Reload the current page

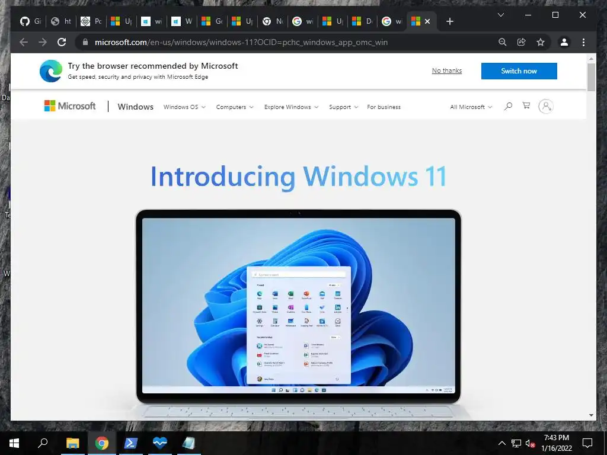62,42
